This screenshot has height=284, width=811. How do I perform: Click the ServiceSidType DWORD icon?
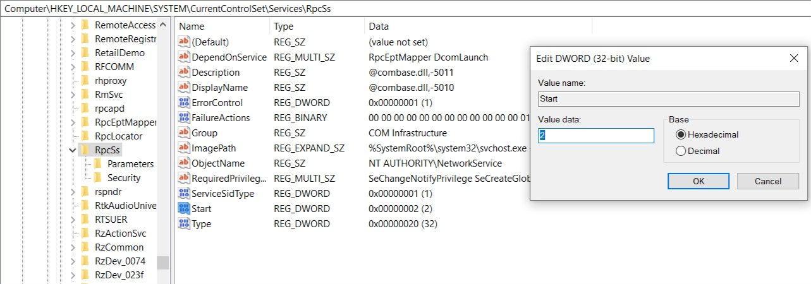[x=184, y=194]
